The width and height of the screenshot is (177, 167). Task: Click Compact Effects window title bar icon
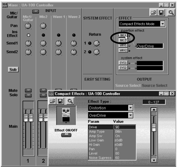coord(51,94)
